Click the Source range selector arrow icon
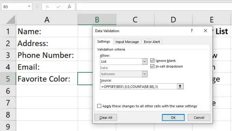232x131 pixels. pos(180,86)
